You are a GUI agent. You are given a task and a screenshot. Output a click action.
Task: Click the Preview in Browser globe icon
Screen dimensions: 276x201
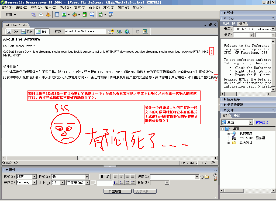click(x=127, y=32)
